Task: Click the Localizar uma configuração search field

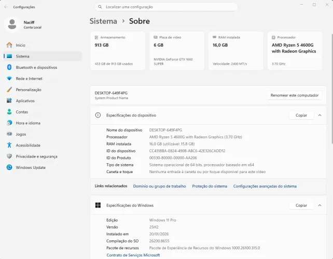Action: 166,7
